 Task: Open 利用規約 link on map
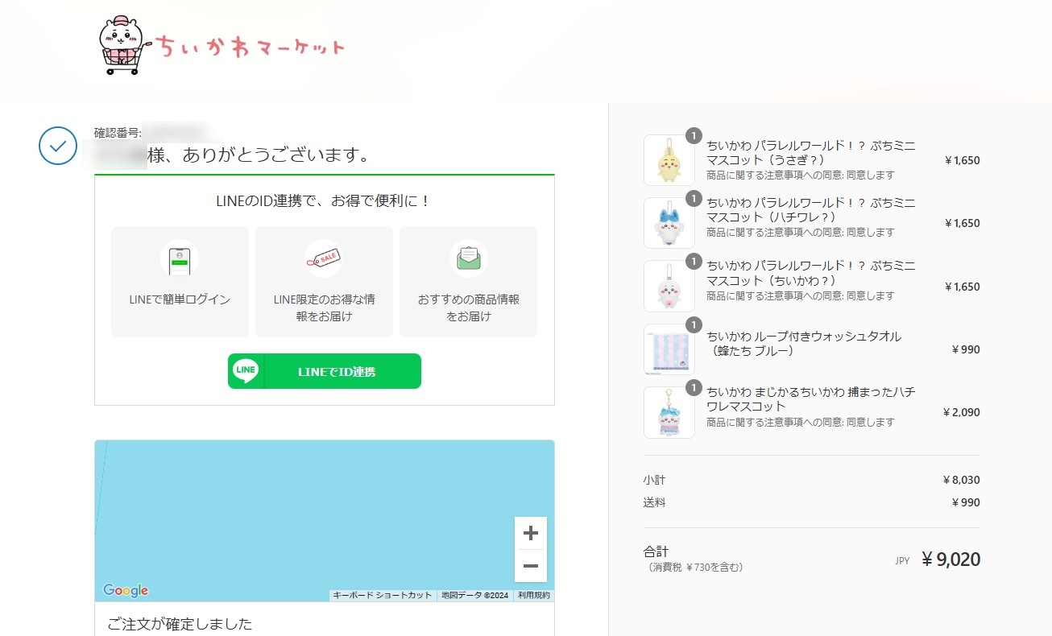tap(533, 596)
